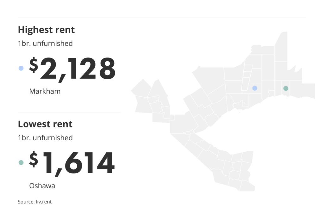324x213 pixels.
Task: Select the blue legend dot beside $2,128
Action: coord(21,68)
